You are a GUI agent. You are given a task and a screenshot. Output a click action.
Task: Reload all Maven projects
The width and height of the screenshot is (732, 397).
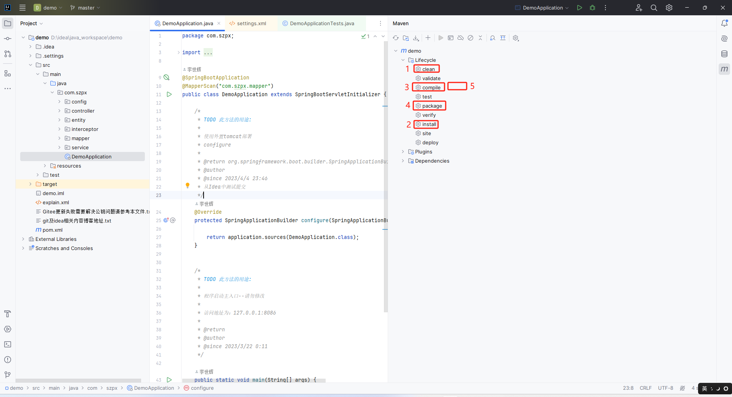[x=396, y=38]
